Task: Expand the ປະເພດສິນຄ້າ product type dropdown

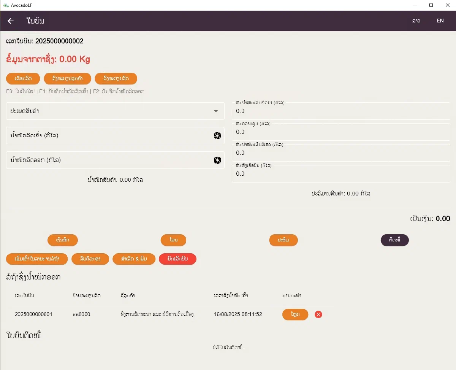Action: coord(115,111)
